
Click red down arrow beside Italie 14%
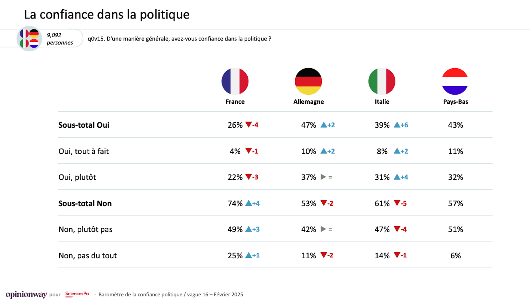(397, 255)
